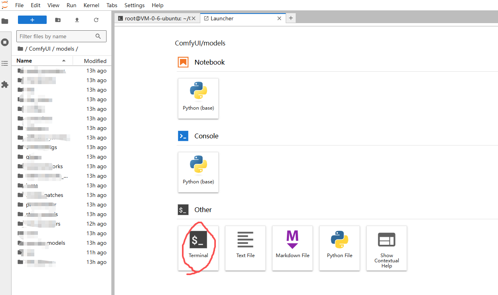Open the Run menu
Image resolution: width=498 pixels, height=295 pixels.
coord(71,5)
